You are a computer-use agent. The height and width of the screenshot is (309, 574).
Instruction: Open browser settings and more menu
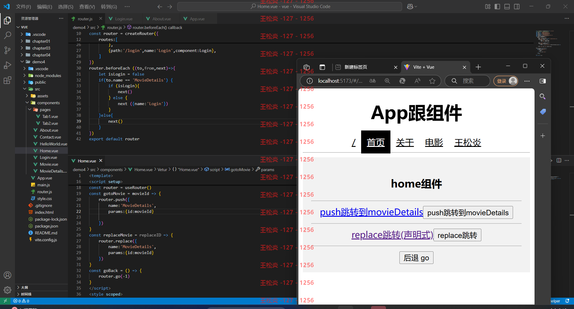point(527,81)
